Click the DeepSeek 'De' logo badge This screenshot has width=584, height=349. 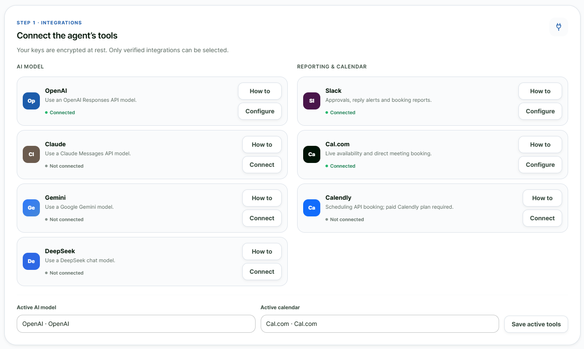click(31, 261)
